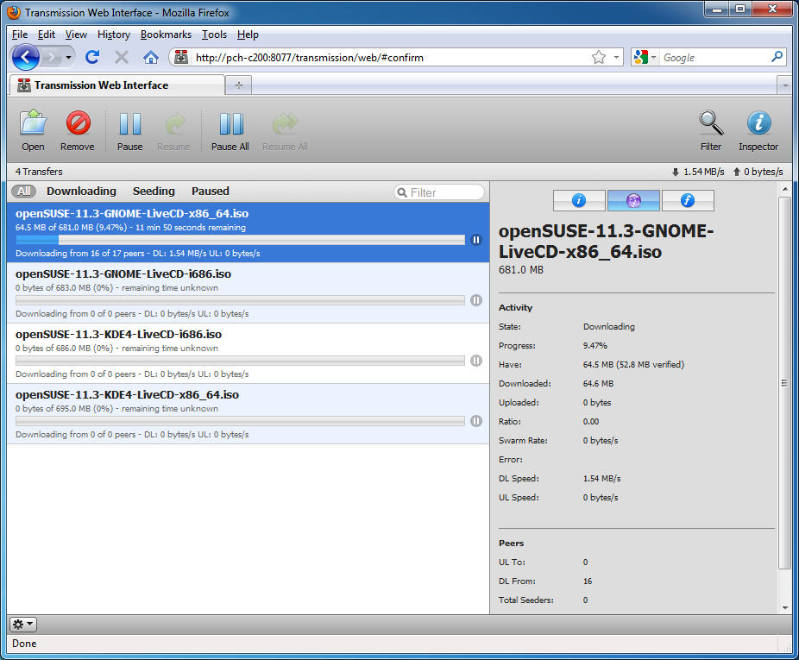
Task: Click progress bar of KDE4 x86_64 torrent
Action: click(x=240, y=421)
